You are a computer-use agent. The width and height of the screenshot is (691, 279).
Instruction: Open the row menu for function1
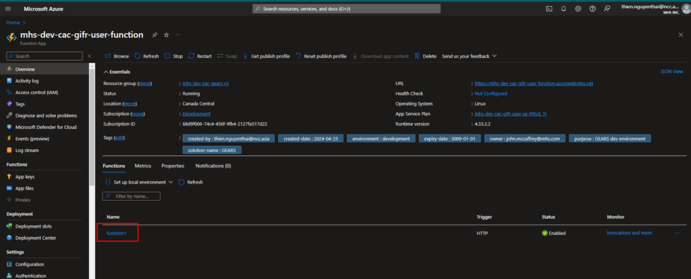(677, 233)
